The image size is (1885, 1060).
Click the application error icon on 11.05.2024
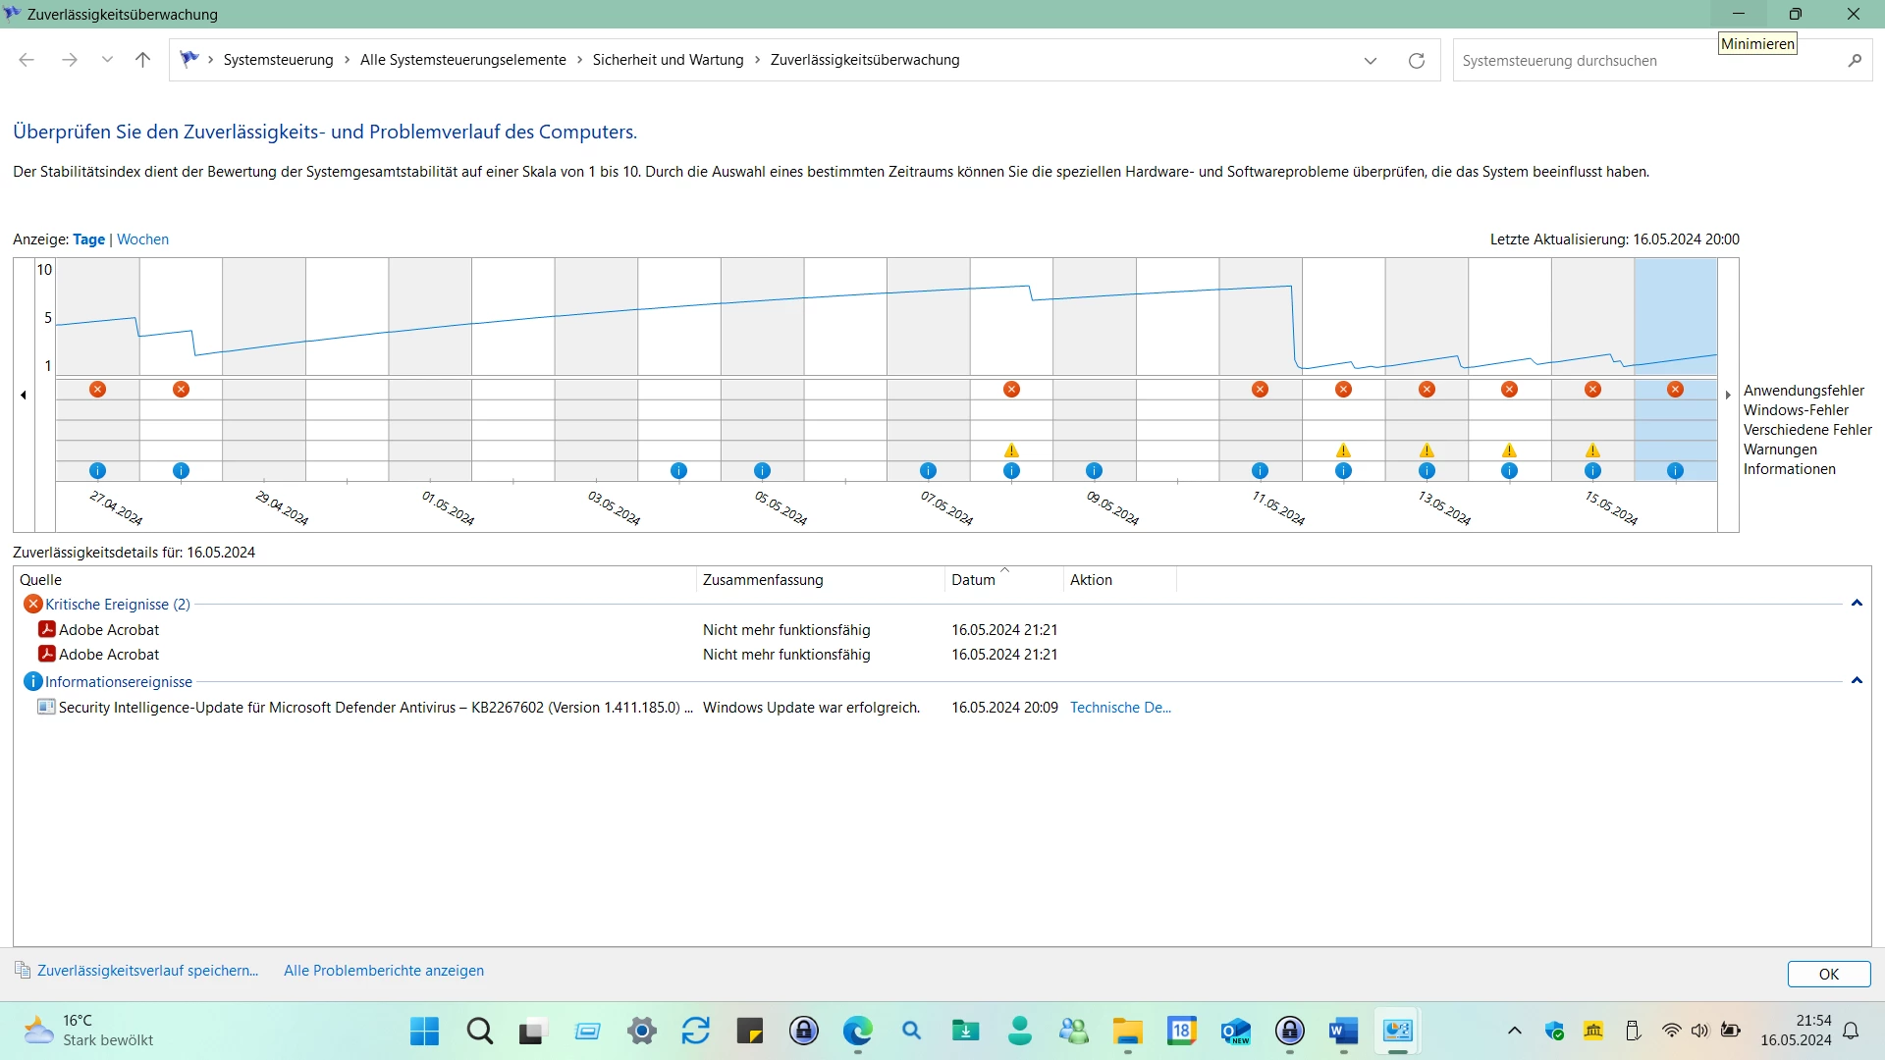tap(1260, 390)
